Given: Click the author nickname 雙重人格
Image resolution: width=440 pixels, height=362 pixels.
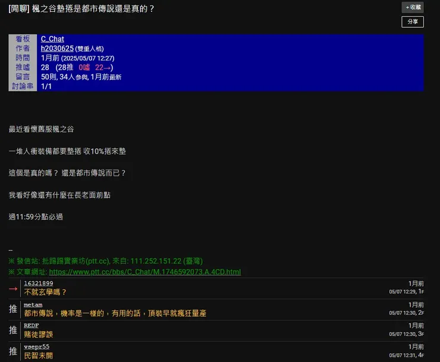Looking at the screenshot, I should [x=90, y=49].
